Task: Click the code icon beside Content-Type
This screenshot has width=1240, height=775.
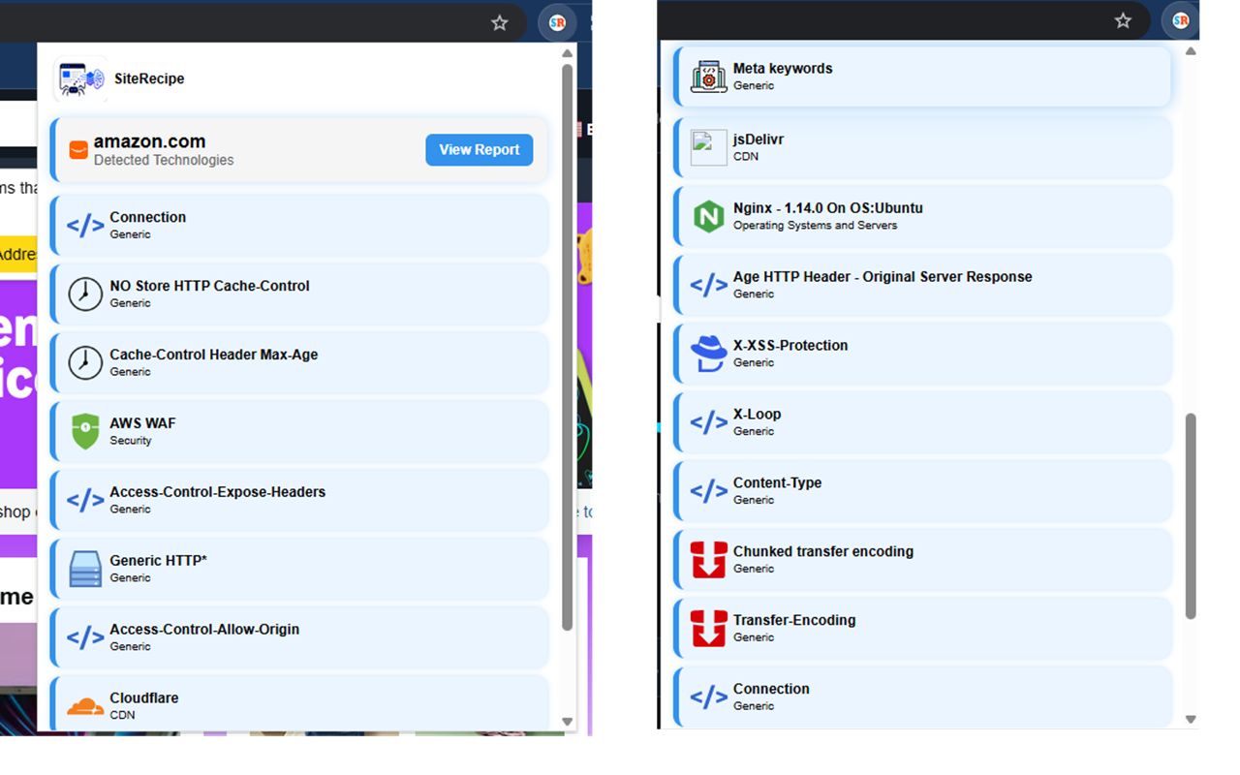Action: click(709, 491)
